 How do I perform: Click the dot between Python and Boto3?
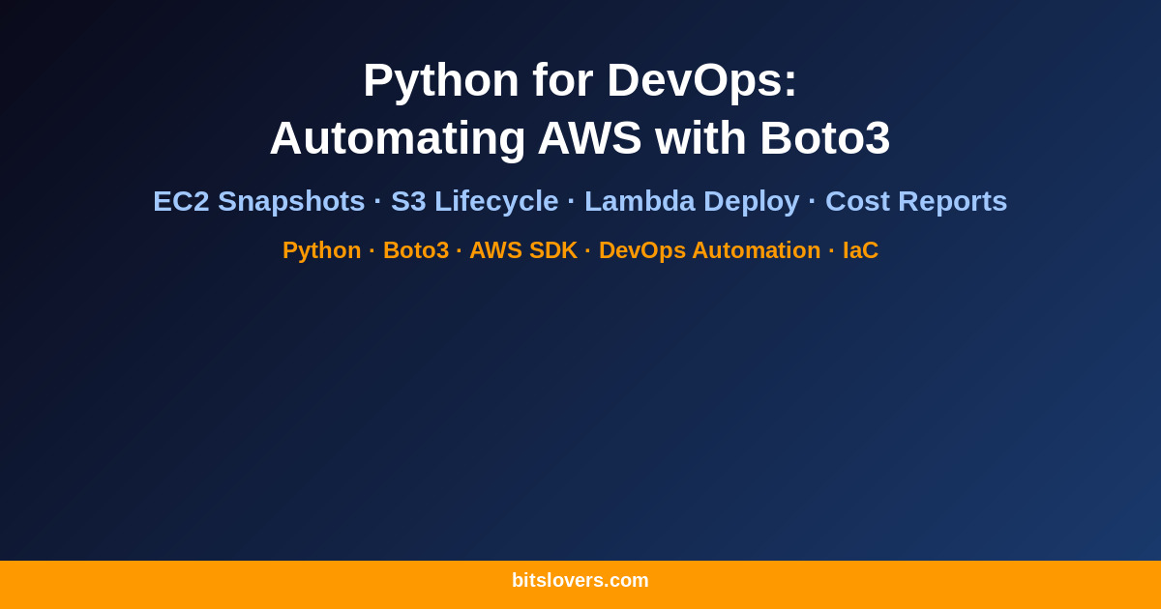(x=371, y=250)
